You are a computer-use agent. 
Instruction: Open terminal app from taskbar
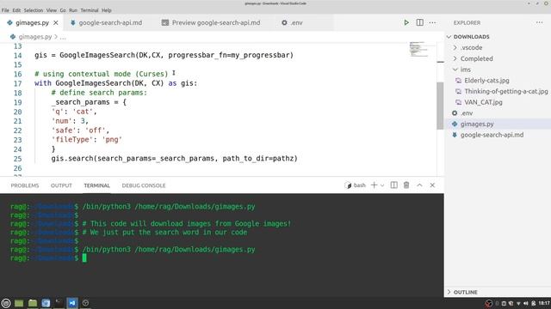coord(59,303)
